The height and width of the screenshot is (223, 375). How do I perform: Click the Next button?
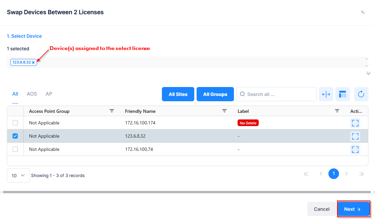[x=353, y=209]
